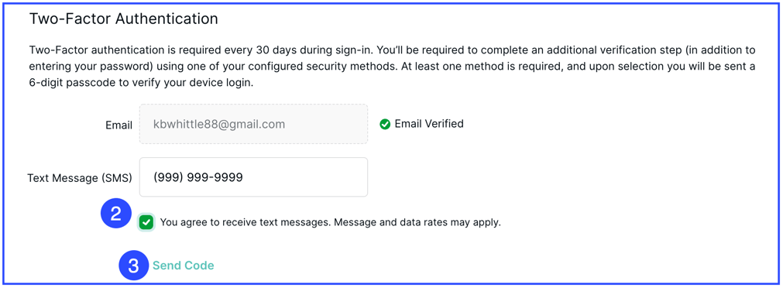Click the kbwhittle88@gmail.com address text
The image size is (783, 288).
[x=219, y=124]
